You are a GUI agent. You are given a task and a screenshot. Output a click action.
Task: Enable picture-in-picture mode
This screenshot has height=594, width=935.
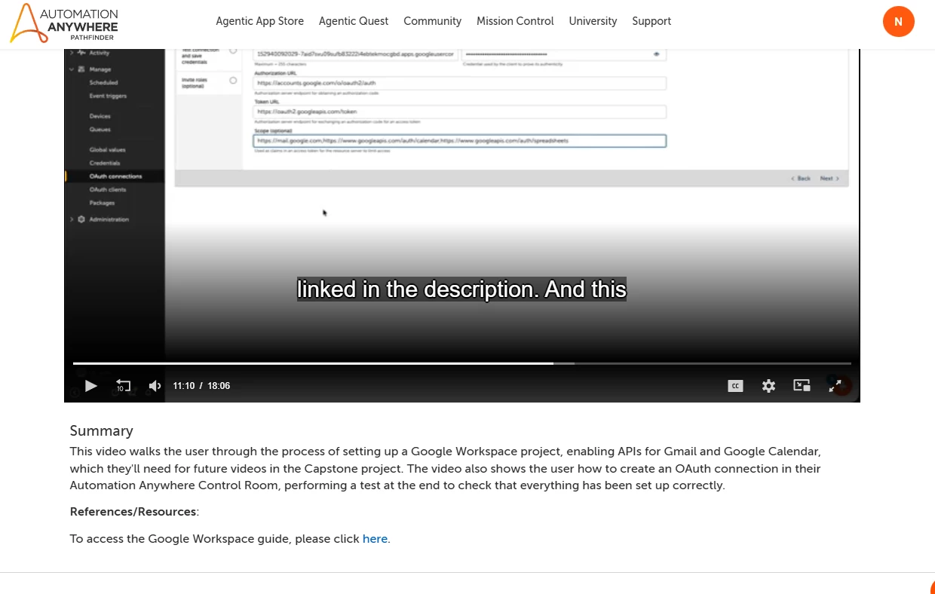tap(802, 386)
